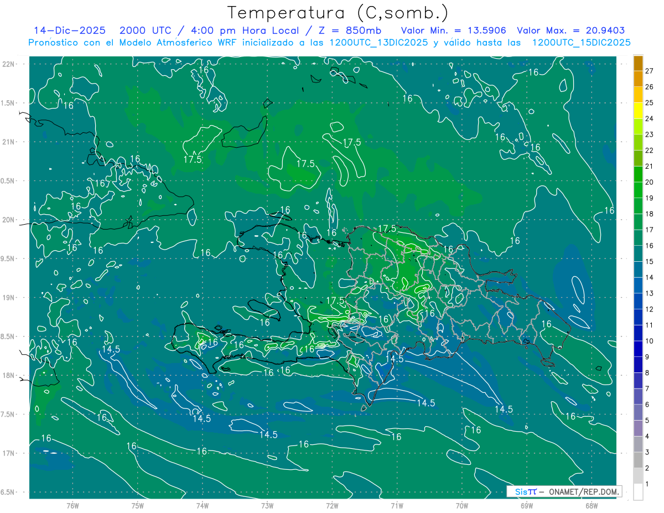
Task: Click the colorbar scale label "19"
Action: [649, 198]
